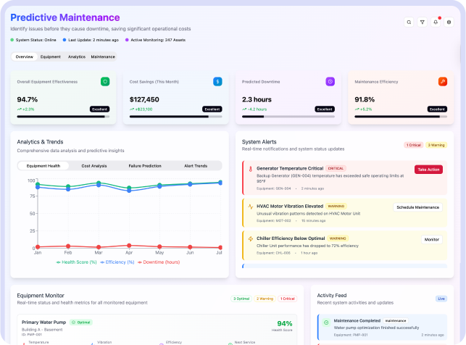Click the Chiller Efficiency alert lightning icon

pos(251,238)
